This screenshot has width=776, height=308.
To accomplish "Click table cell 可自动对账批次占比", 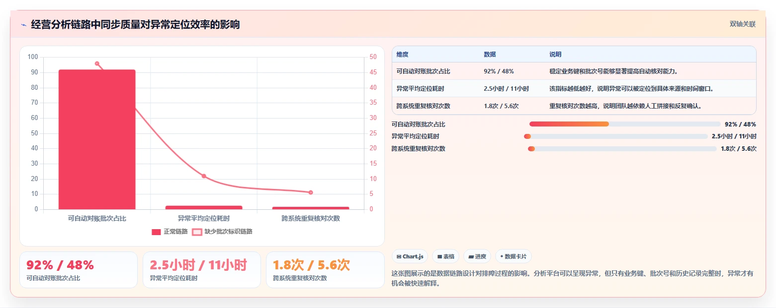I will coord(424,71).
